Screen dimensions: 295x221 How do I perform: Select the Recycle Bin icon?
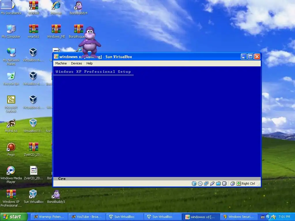coord(11,79)
